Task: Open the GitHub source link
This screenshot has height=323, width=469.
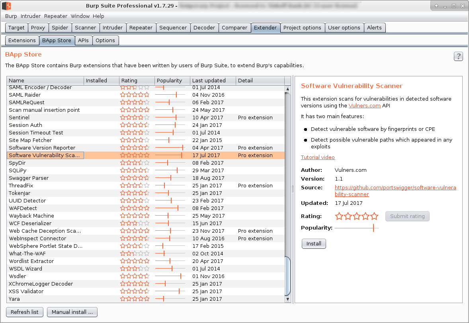Action: pos(395,191)
